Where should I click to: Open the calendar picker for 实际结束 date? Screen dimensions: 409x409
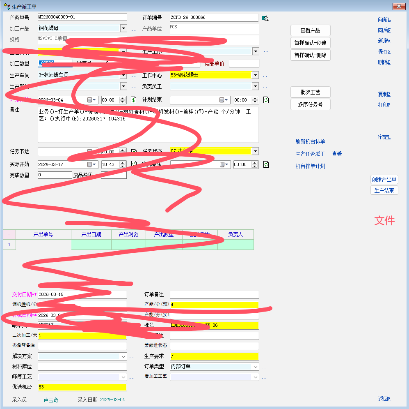point(224,164)
